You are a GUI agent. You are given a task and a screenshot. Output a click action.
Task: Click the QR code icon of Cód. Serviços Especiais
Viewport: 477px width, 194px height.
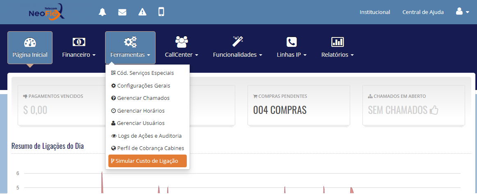[113, 73]
